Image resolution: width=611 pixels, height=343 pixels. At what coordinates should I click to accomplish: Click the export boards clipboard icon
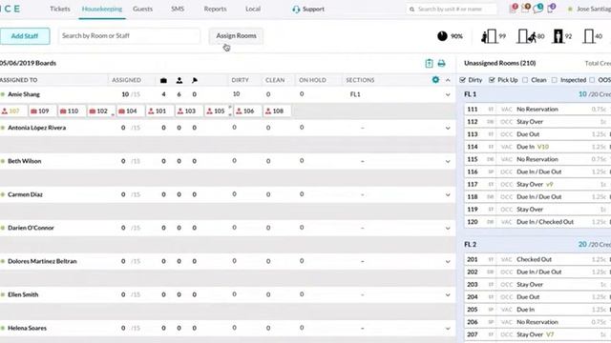point(429,64)
